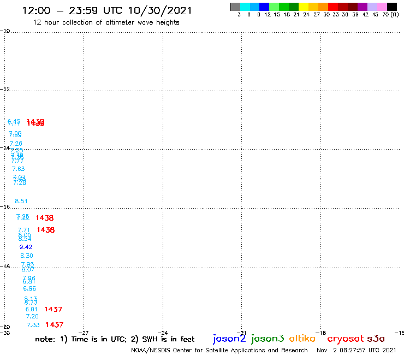Click the 7.33 wave height value
The height and width of the screenshot is (355, 404).
[x=33, y=325]
